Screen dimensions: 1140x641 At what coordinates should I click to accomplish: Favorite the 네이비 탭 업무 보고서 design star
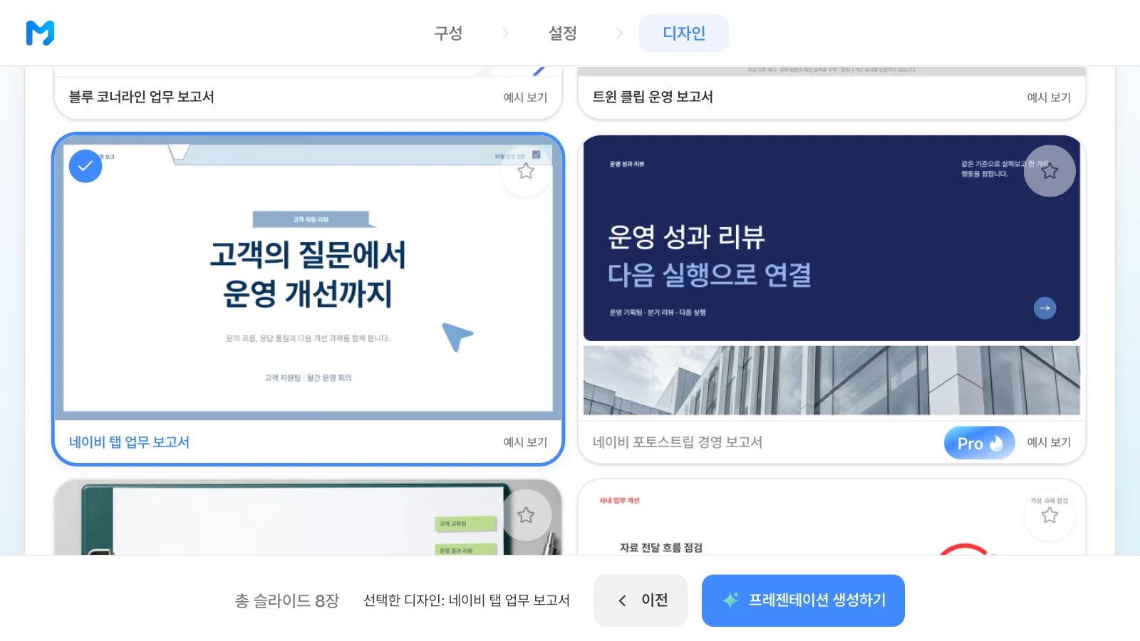(526, 171)
